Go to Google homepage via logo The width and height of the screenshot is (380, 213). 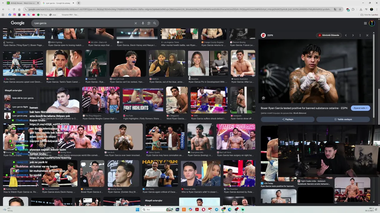click(18, 23)
